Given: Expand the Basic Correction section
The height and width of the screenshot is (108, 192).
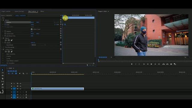Looking at the screenshot, I should coord(3,54).
